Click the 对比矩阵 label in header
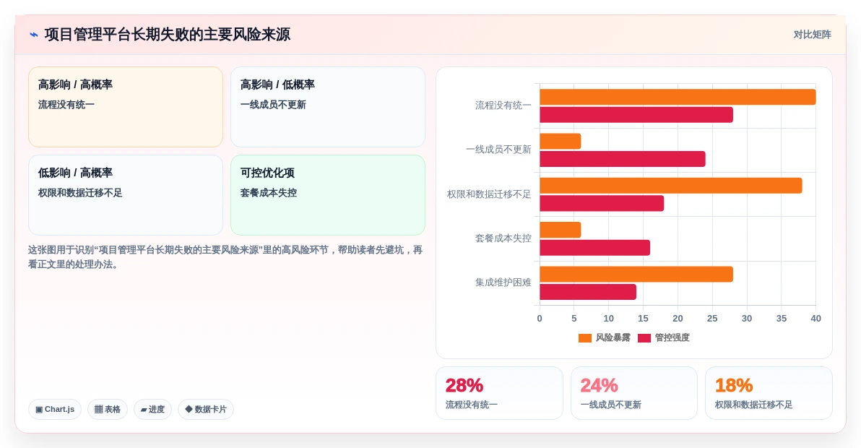Image resolution: width=861 pixels, height=448 pixels. point(812,35)
